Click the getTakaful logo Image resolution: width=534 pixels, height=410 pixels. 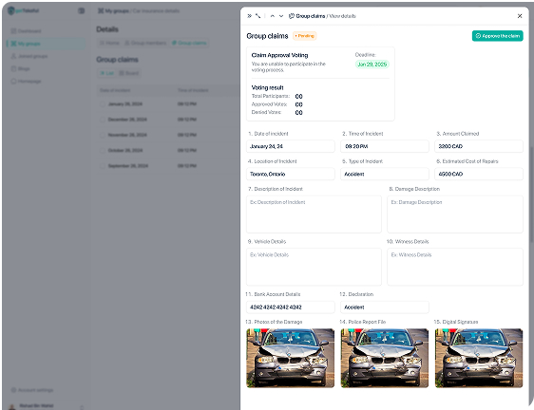[23, 10]
